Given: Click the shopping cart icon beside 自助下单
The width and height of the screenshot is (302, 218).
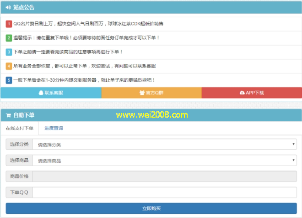Looking at the screenshot, I should tap(8, 115).
